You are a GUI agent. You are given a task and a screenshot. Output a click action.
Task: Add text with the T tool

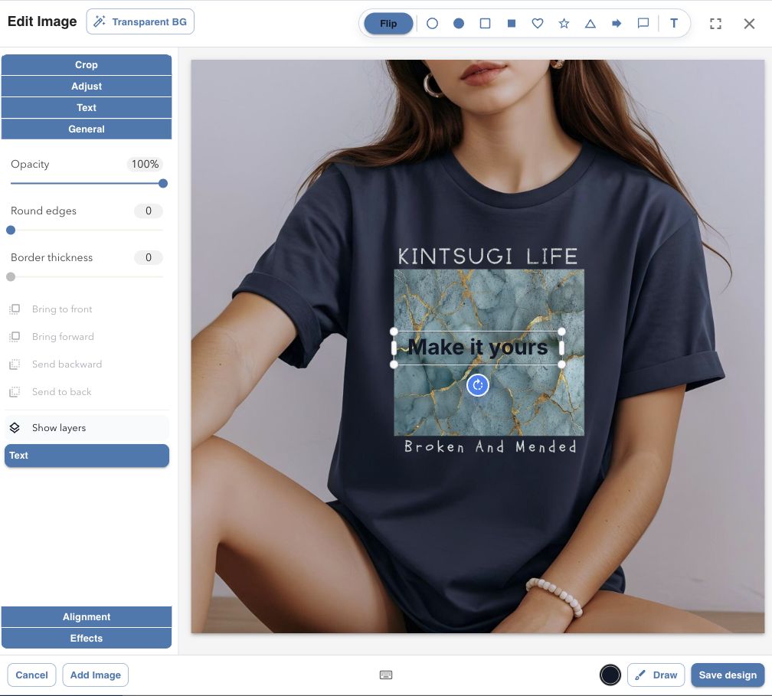coord(674,24)
